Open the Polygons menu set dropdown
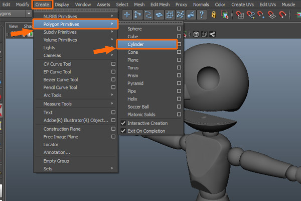The width and height of the screenshot is (301, 201). click(x=29, y=15)
